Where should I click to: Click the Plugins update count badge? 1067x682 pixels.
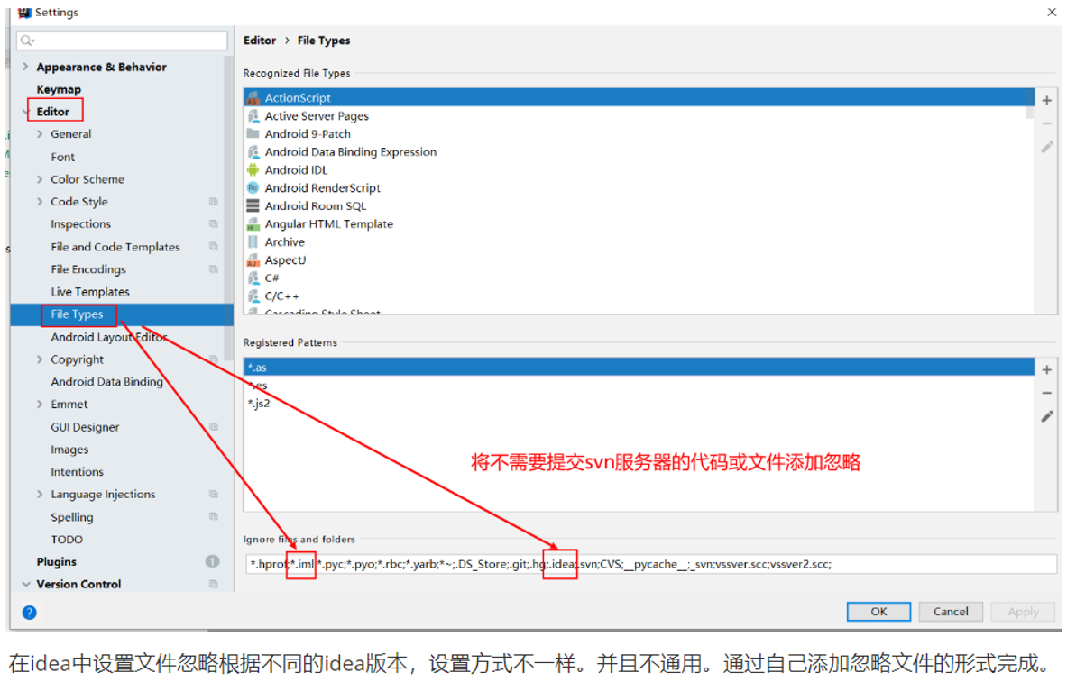coord(212,561)
